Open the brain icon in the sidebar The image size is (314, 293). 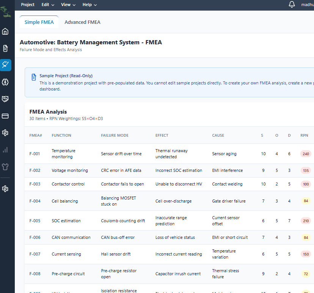tap(5, 82)
